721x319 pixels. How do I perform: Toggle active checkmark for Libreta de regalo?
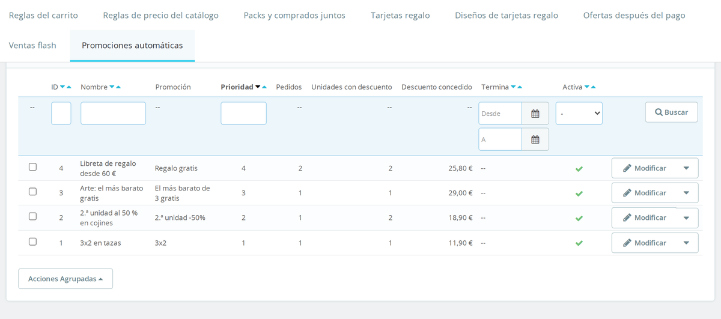pos(579,169)
